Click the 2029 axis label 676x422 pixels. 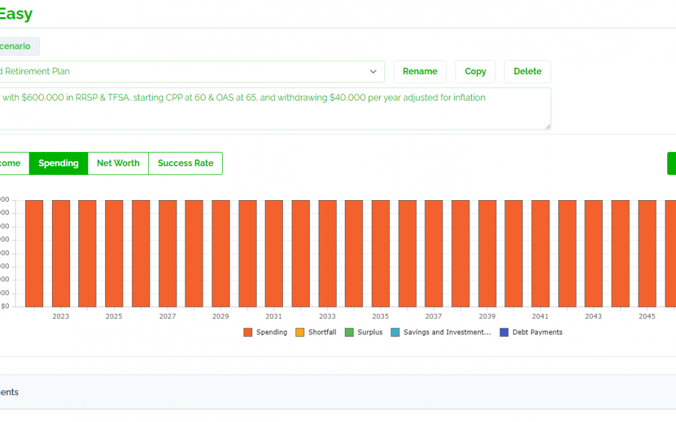coord(220,316)
